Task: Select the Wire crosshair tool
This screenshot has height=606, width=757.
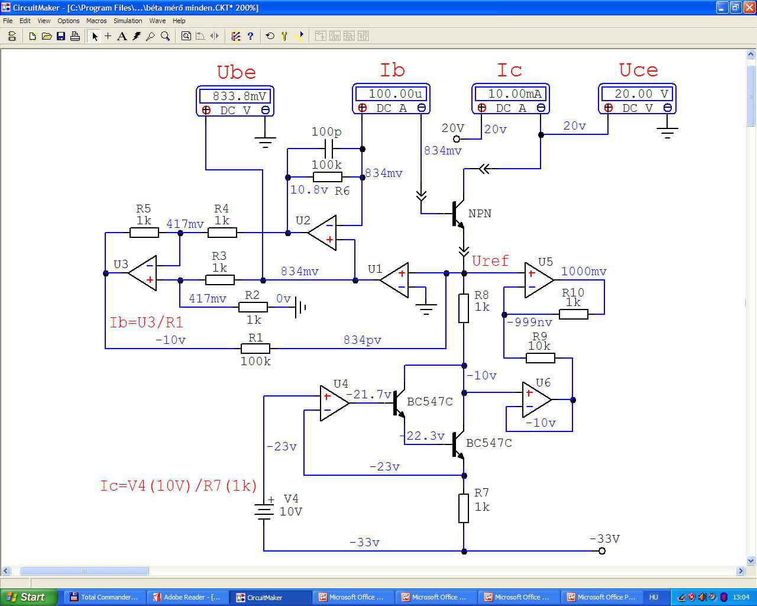Action: click(x=108, y=36)
